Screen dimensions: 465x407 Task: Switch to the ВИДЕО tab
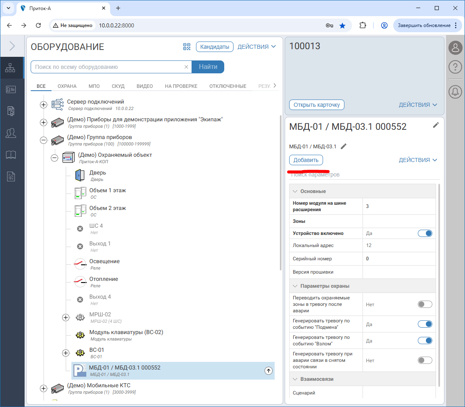click(x=144, y=86)
